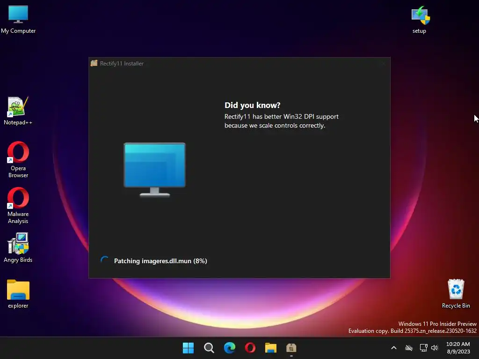Open the Windows Start menu

coord(188,348)
